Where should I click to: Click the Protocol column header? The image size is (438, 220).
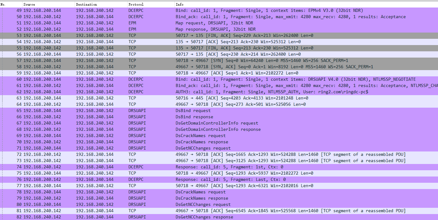[151, 4]
